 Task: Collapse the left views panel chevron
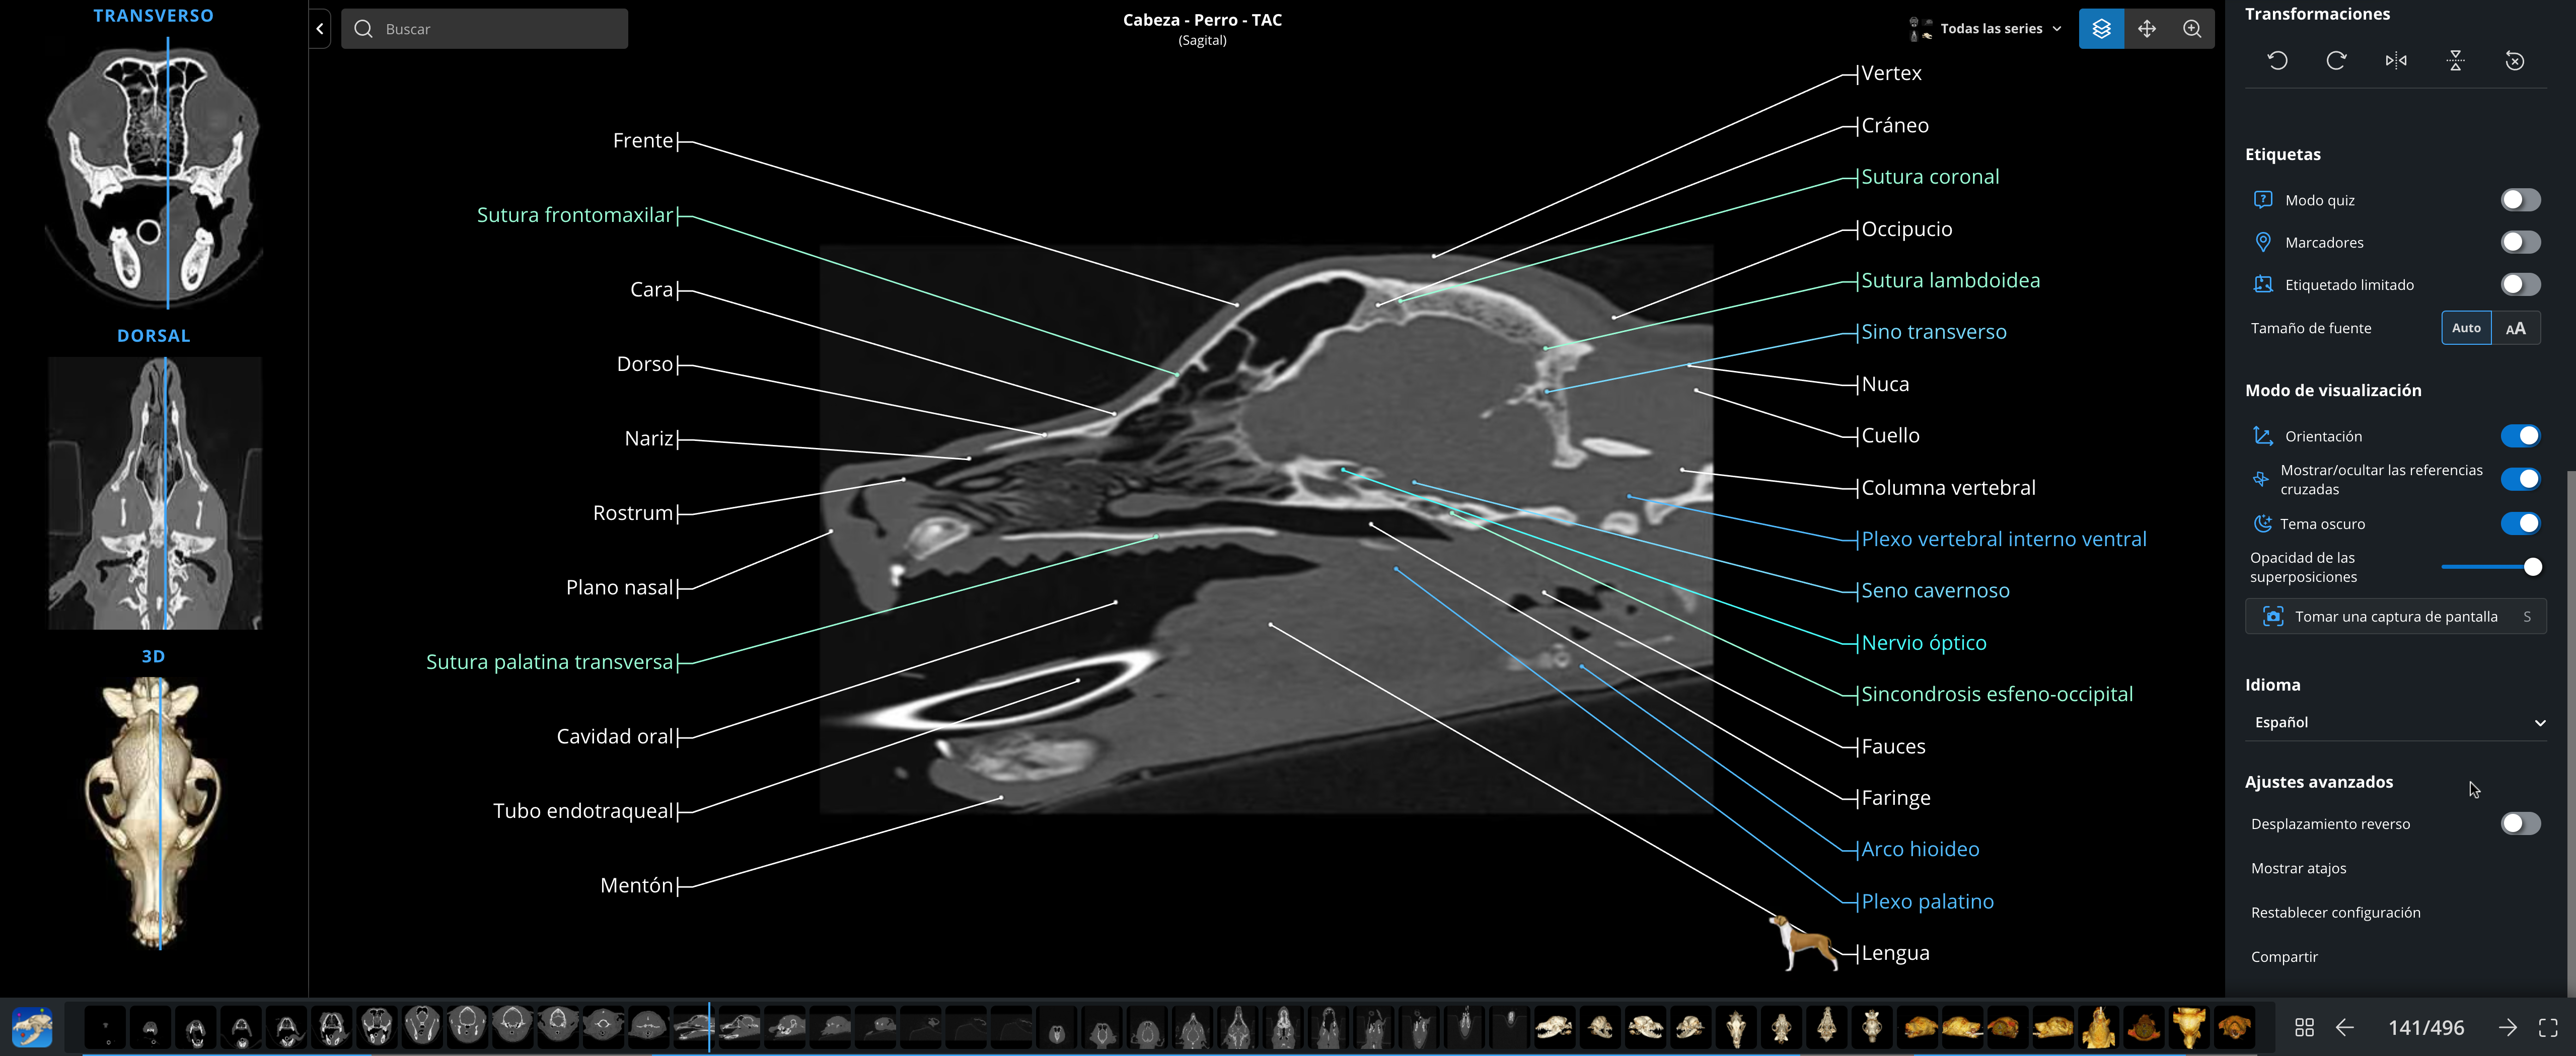tap(320, 29)
